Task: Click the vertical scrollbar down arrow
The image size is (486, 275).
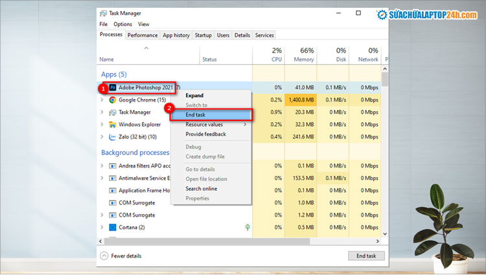Action: click(385, 234)
